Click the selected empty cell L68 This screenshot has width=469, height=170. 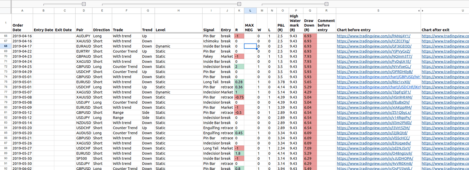[x=250, y=46]
